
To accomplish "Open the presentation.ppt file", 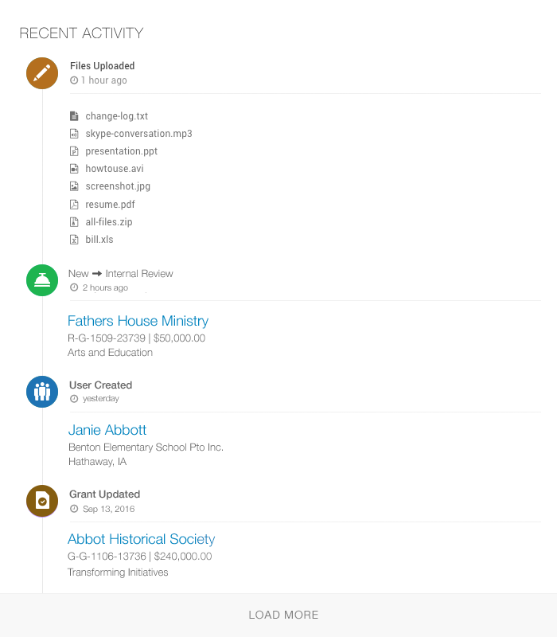I will coord(121,151).
